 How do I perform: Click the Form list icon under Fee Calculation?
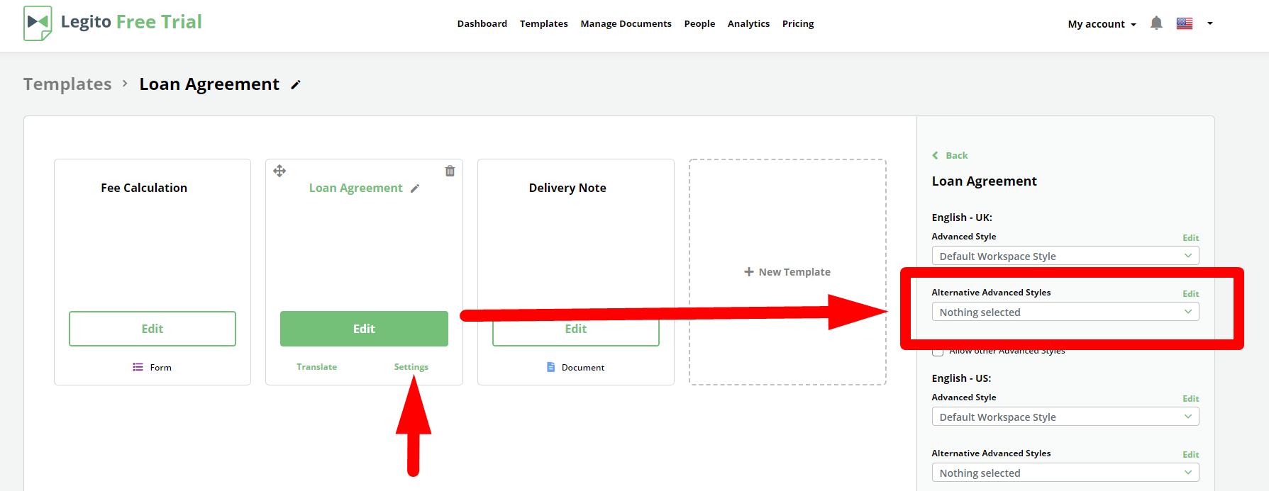138,367
